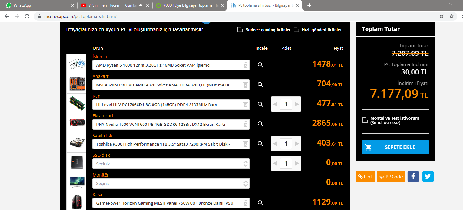Edit the SSD disk quantity field

pyautogui.click(x=286, y=163)
